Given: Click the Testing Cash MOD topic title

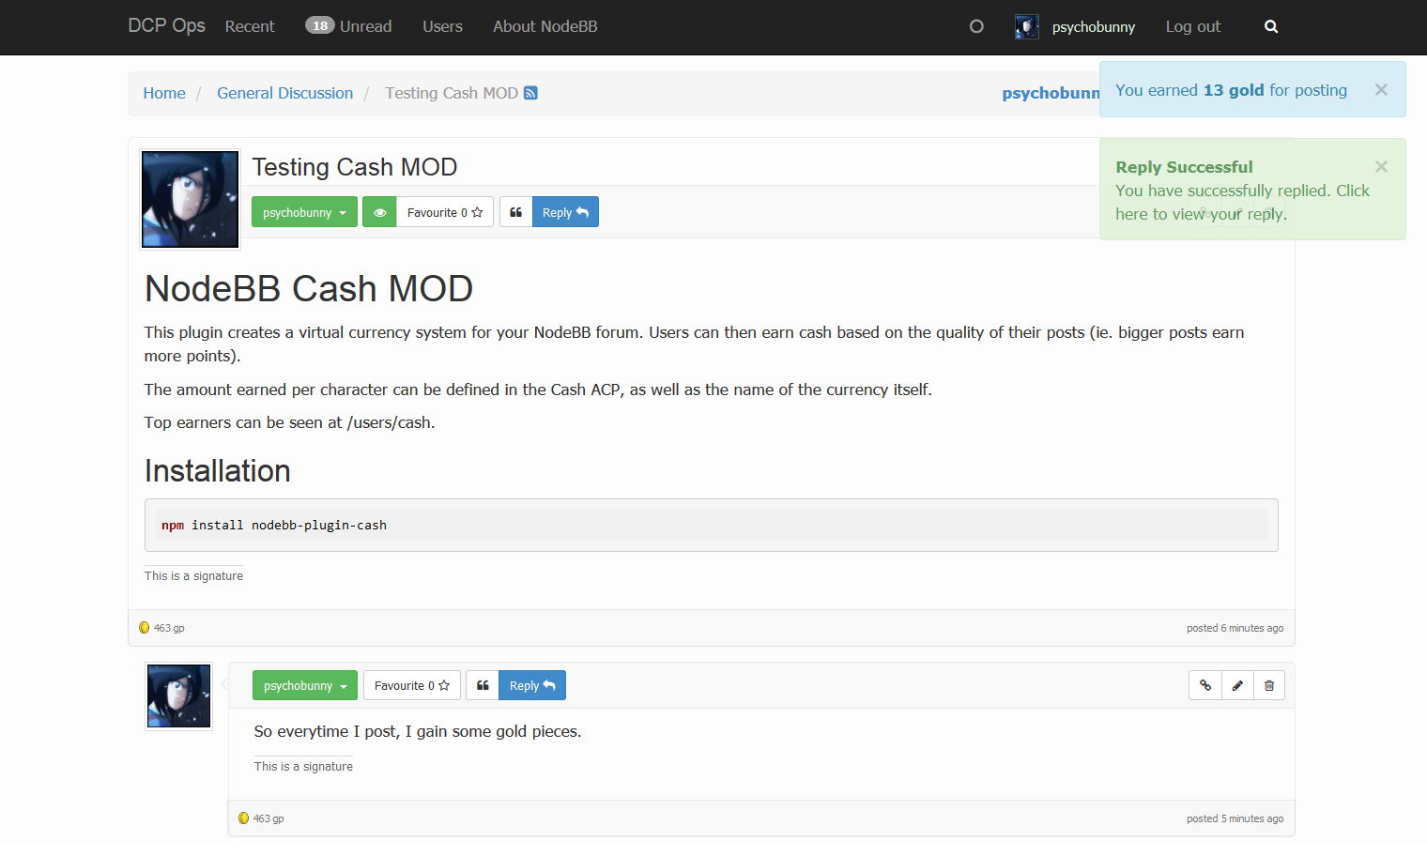Looking at the screenshot, I should 355,167.
